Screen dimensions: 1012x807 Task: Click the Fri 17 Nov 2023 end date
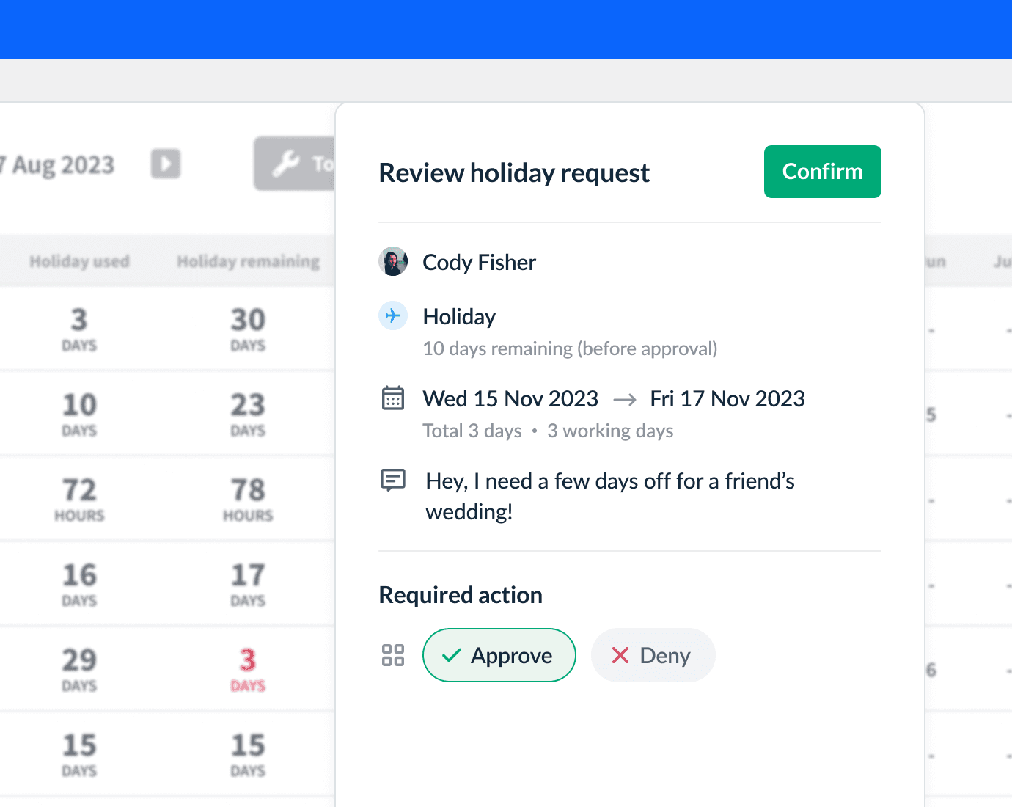727,398
